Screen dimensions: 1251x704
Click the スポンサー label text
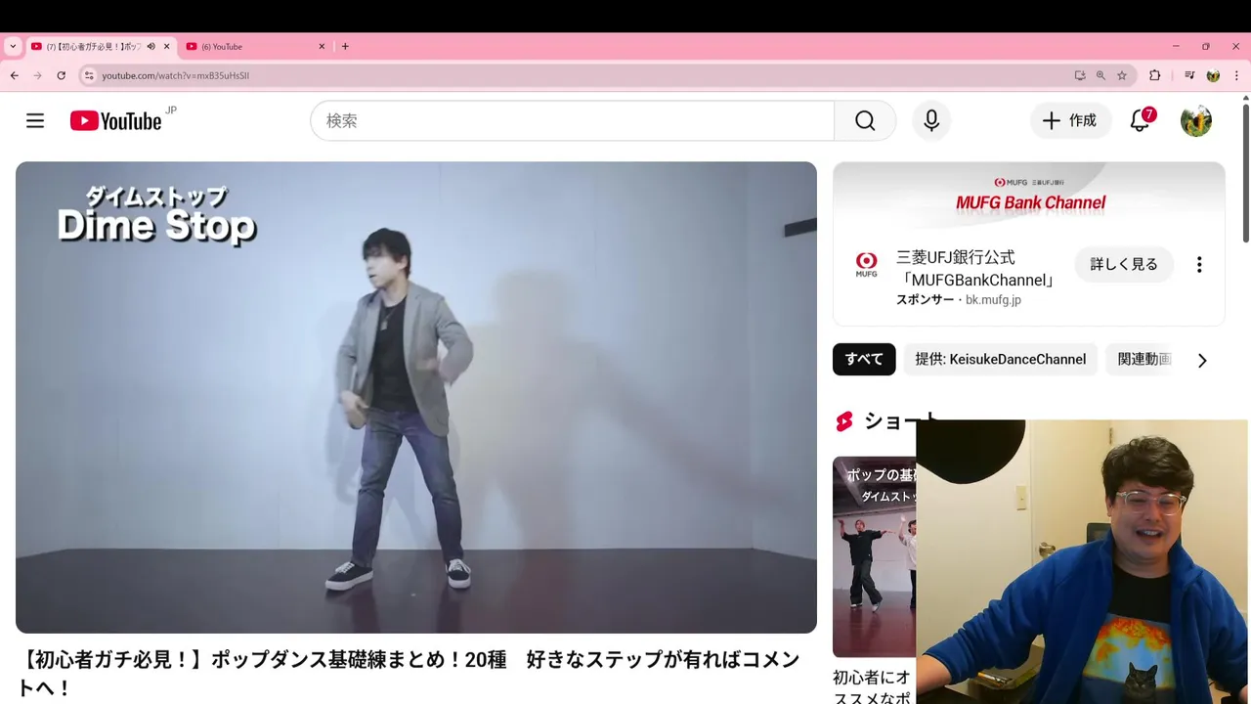pos(925,300)
